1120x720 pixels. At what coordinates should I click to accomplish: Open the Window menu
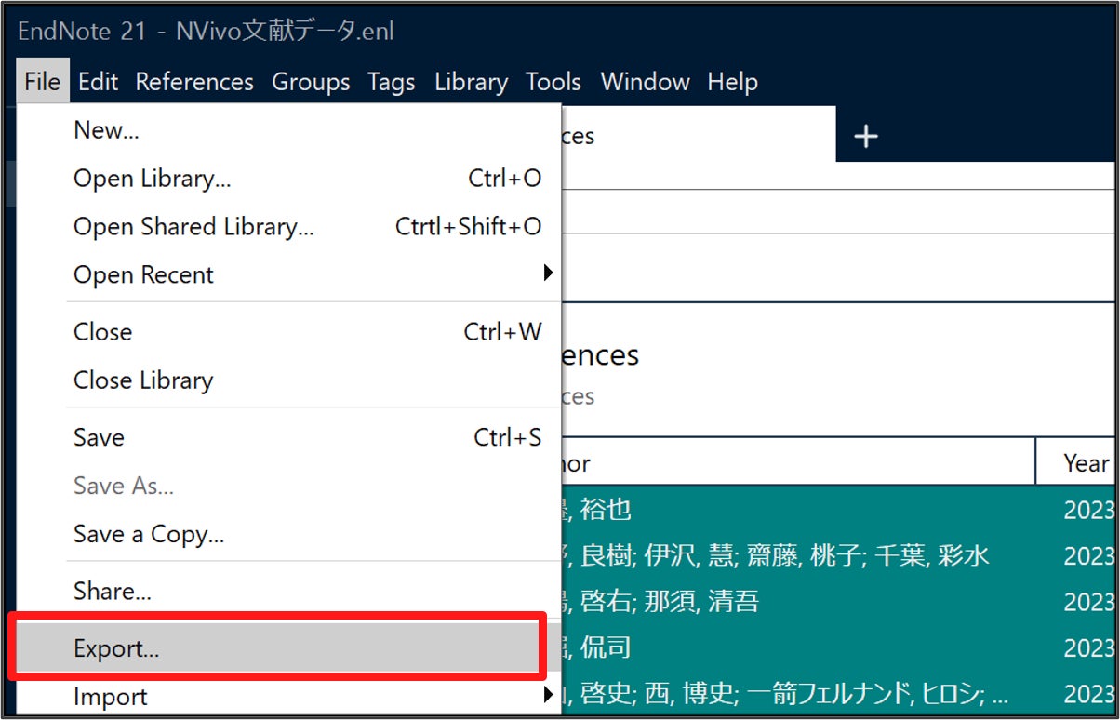pyautogui.click(x=645, y=82)
